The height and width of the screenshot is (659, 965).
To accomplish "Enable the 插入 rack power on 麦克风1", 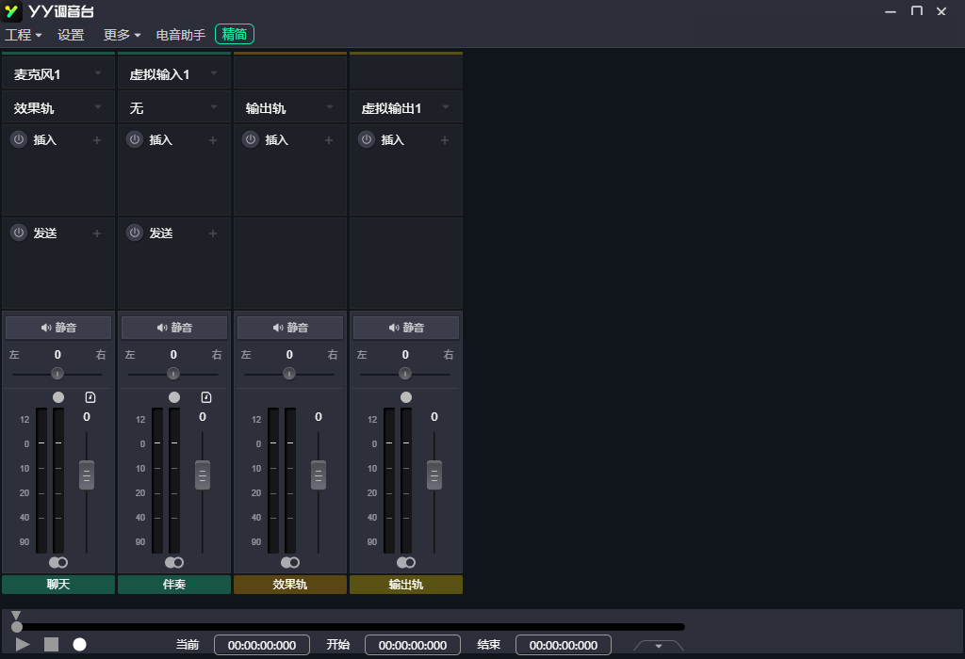I will (17, 139).
